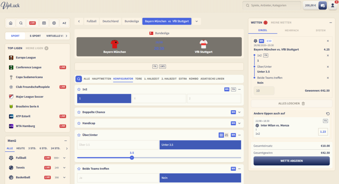The image size is (339, 184).
Task: Open match dropdown next to Bayern München vs VfB Stuttgart
Action: 197,21
